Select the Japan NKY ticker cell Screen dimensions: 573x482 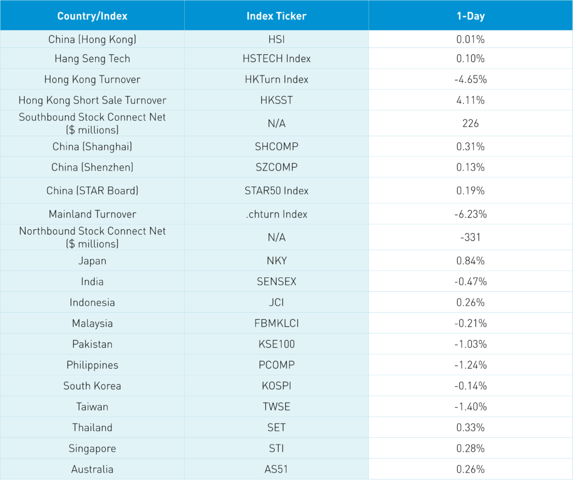276,261
